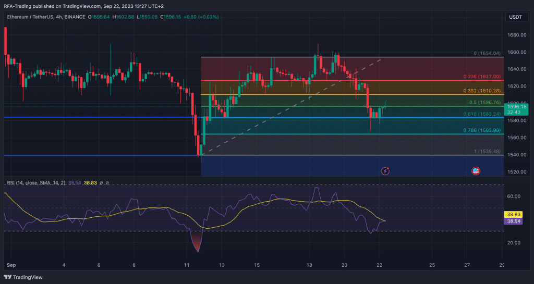This screenshot has height=284, width=534.
Task: Click the 1520.00 price axis label
Action: 517,172
